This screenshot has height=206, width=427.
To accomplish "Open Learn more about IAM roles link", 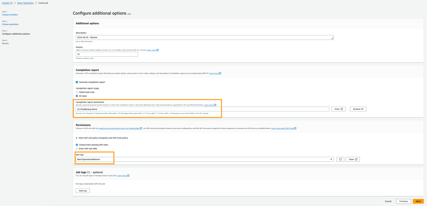I will (x=283, y=128).
